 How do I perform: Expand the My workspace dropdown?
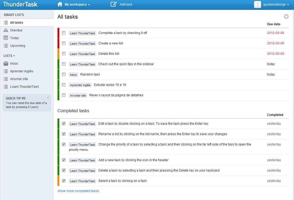click(77, 5)
